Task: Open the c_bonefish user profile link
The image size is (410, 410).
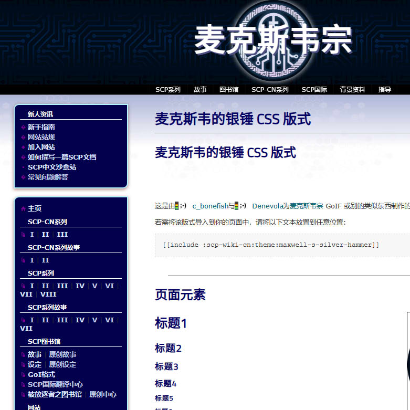Action: tap(210, 206)
